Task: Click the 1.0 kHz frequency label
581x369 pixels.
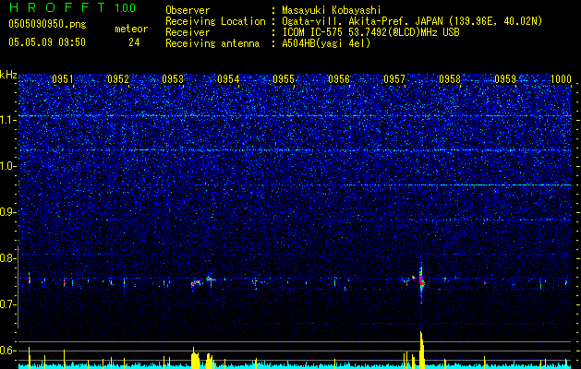Action: pos(8,166)
